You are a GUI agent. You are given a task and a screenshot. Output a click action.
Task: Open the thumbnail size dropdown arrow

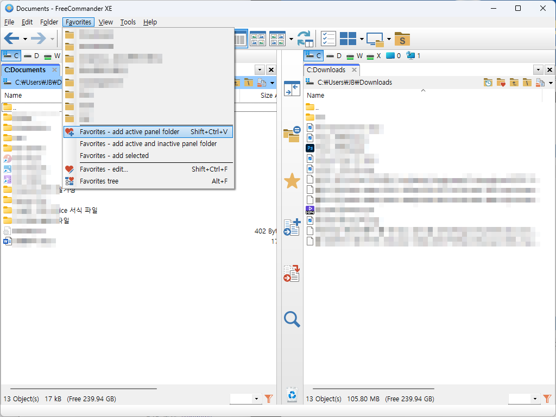pos(291,39)
